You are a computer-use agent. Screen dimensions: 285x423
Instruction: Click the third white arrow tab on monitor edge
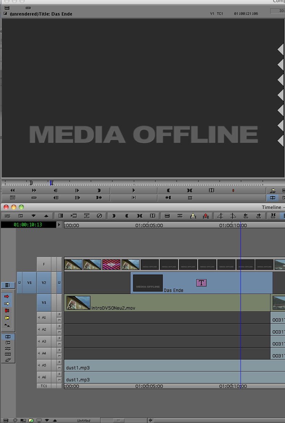(281, 80)
